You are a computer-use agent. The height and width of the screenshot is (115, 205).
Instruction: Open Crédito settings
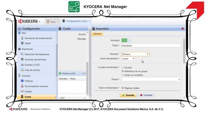point(28,92)
